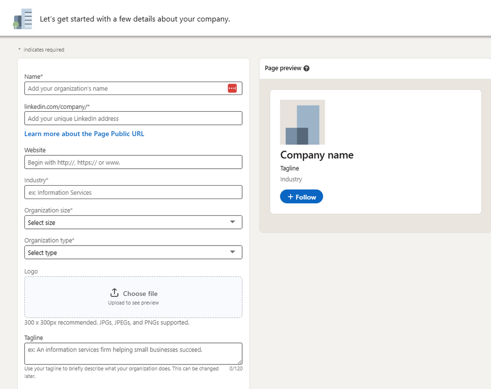
Task: Focus the Website URL input field
Action: (133, 162)
